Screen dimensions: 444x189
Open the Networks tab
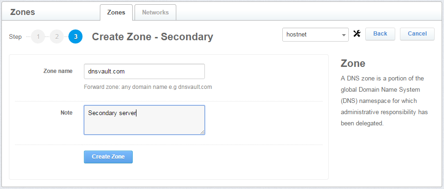click(x=155, y=13)
